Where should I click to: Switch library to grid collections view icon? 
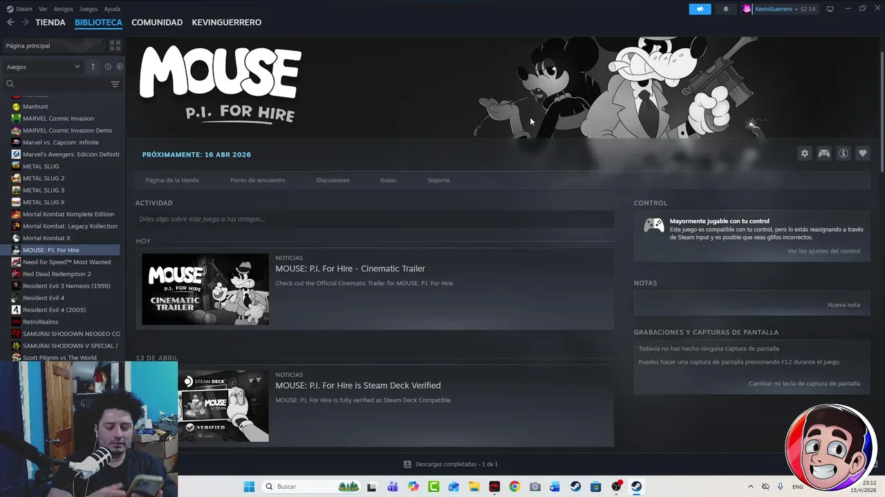115,46
